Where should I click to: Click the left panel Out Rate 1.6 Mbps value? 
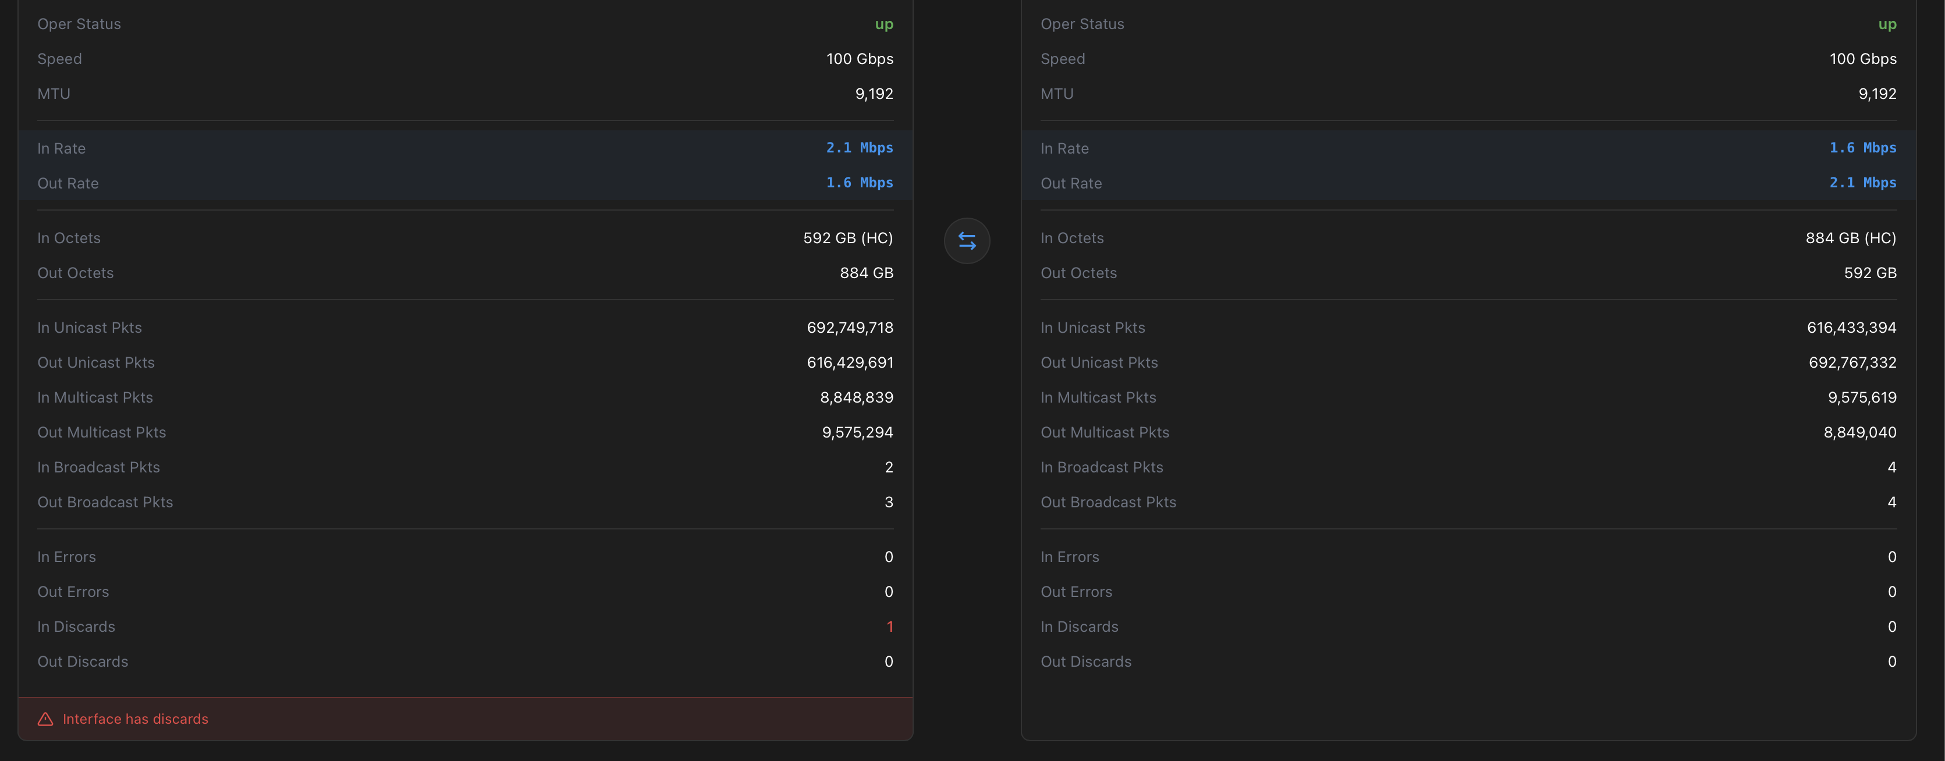pyautogui.click(x=859, y=183)
